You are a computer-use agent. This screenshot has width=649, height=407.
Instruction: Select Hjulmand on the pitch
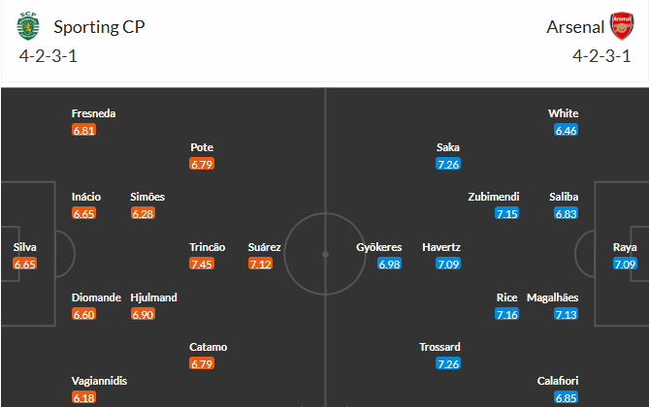(154, 297)
